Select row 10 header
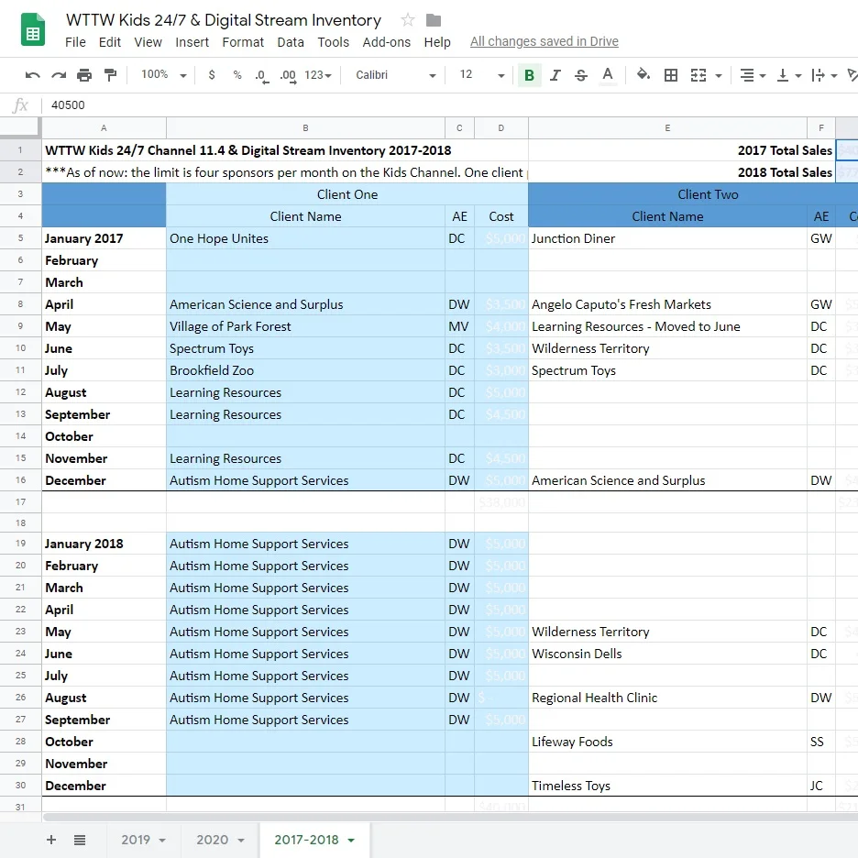Viewport: 858px width, 858px height. [20, 348]
